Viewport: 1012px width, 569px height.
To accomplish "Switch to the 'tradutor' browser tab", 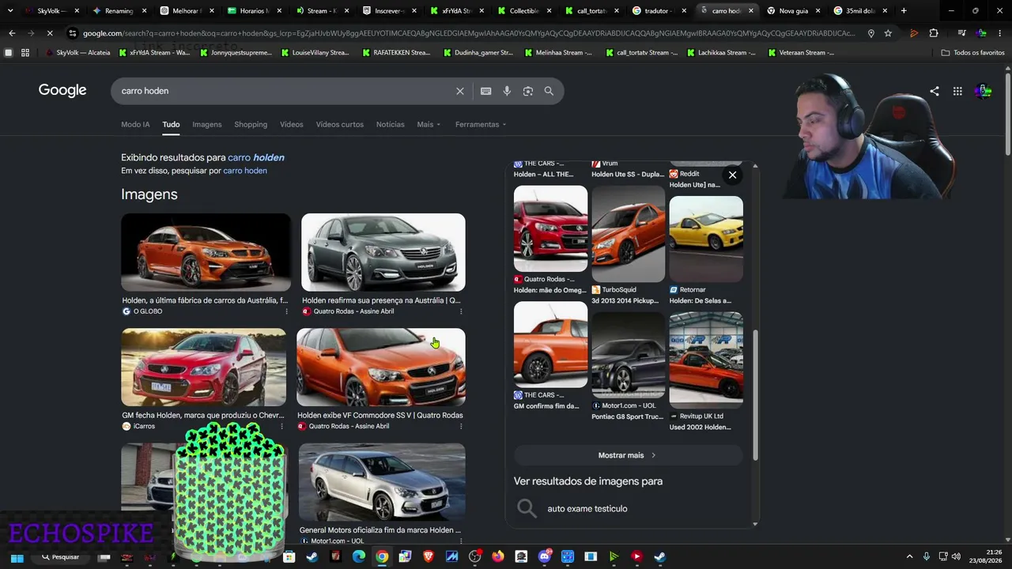I will tap(660, 11).
